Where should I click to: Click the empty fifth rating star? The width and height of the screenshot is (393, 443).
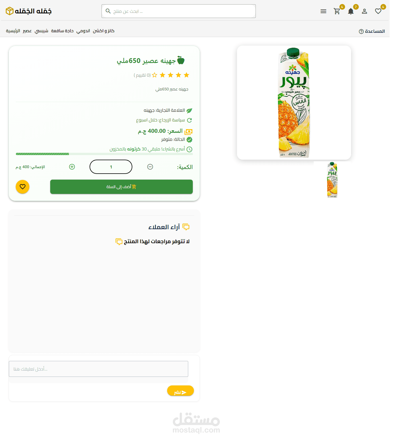155,75
